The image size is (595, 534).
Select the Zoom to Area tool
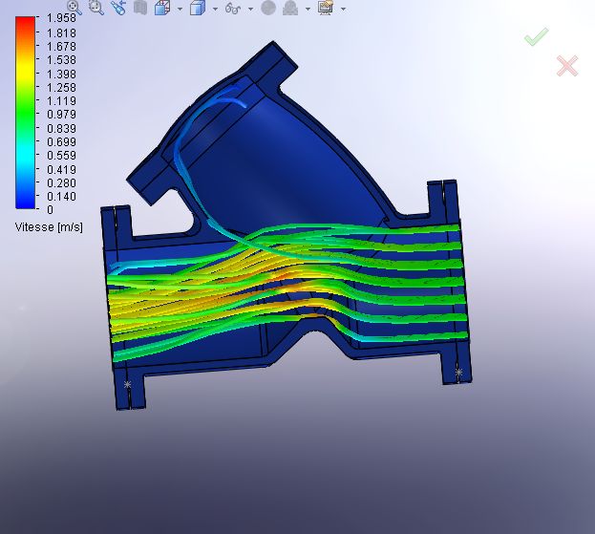click(x=96, y=7)
